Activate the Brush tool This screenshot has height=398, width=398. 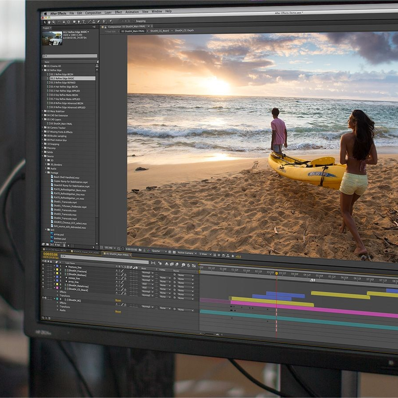[89, 21]
